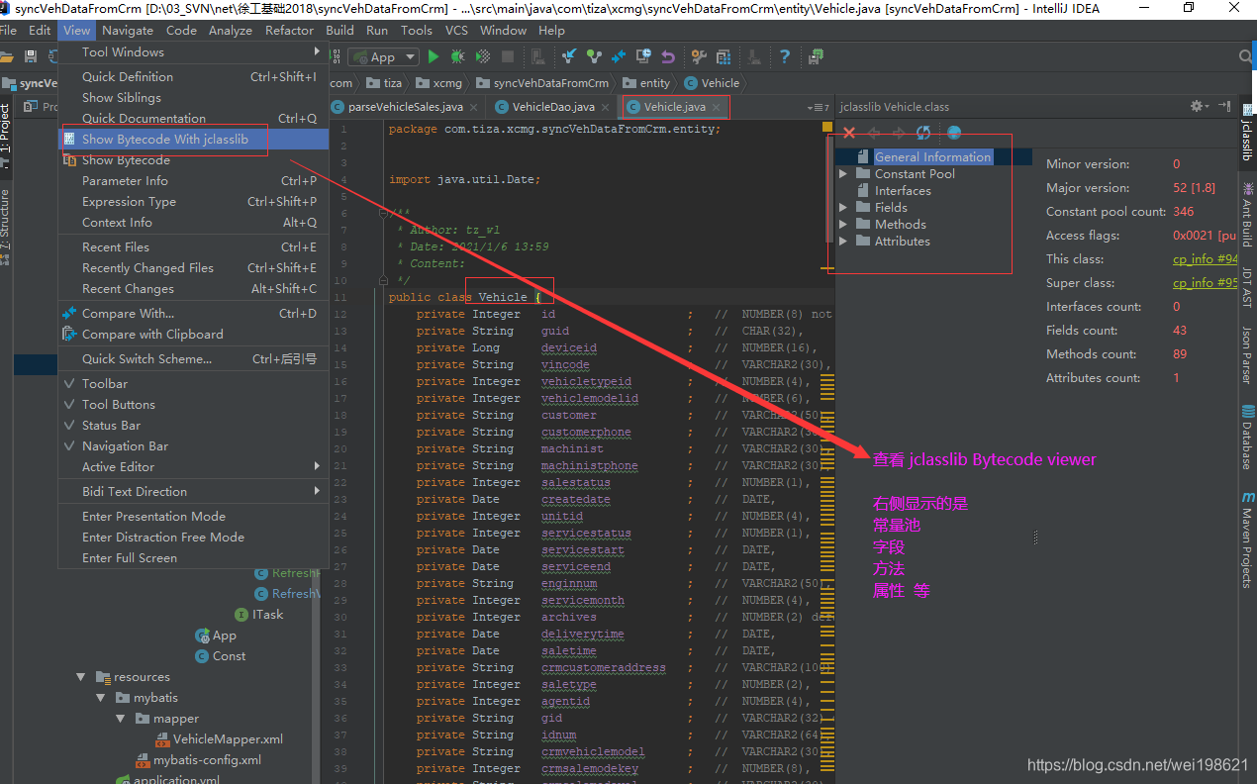Choose Recent Files from View menu
The height and width of the screenshot is (784, 1257).
click(193, 246)
